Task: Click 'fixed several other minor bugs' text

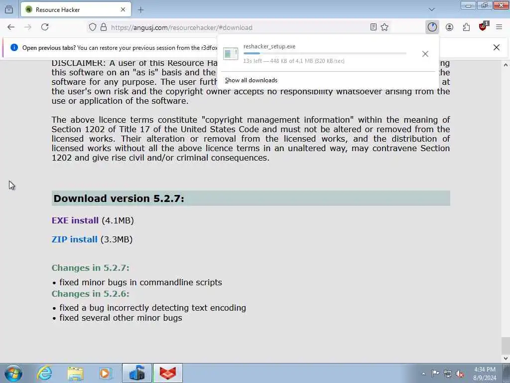Action: point(121,318)
